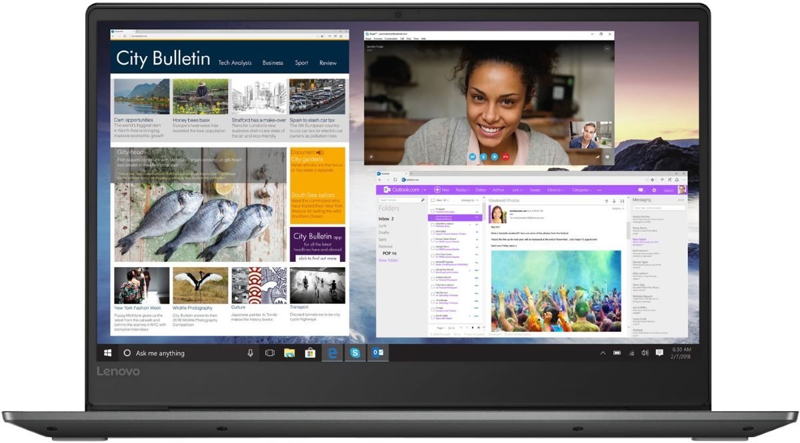Open the Microsoft Store taskbar icon
Image resolution: width=800 pixels, height=443 pixels.
(x=310, y=353)
